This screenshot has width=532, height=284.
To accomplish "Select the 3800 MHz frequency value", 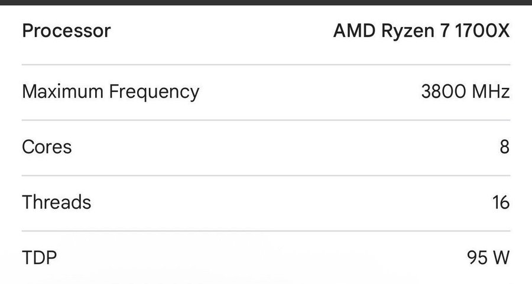I will [x=465, y=92].
